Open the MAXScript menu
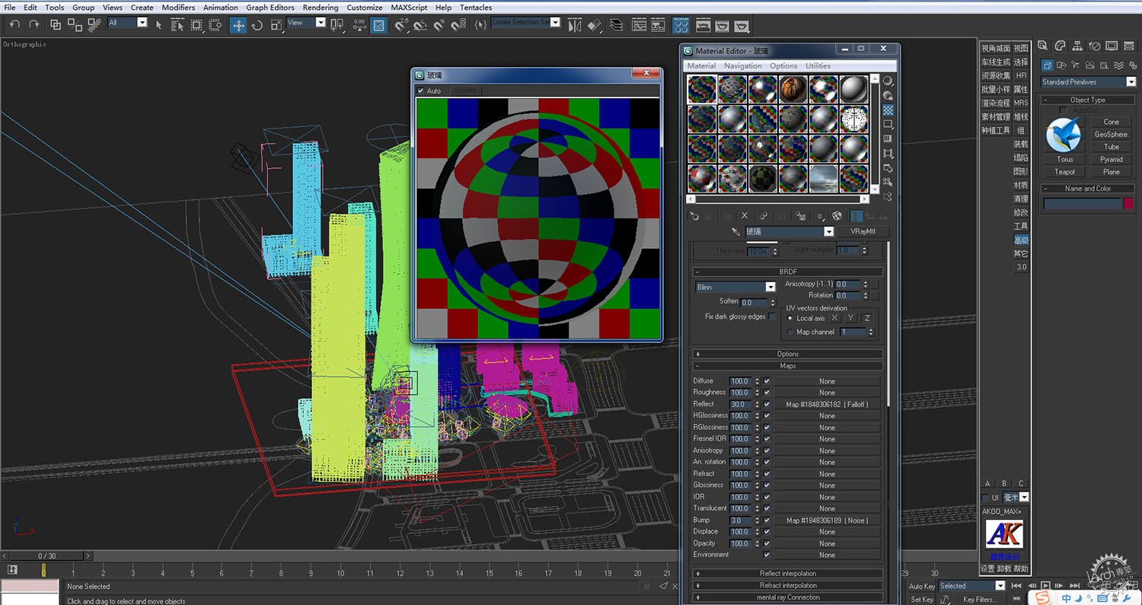The height and width of the screenshot is (605, 1142). pyautogui.click(x=409, y=8)
